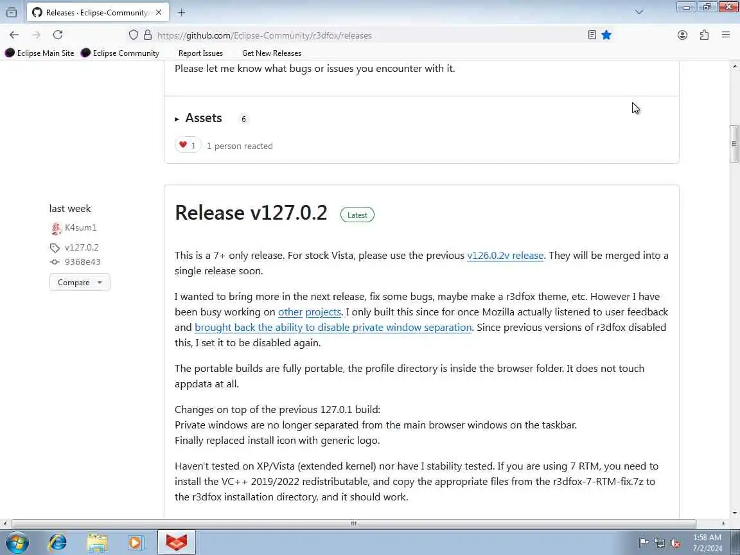Expand the Assets section
740x555 pixels.
[x=198, y=118]
